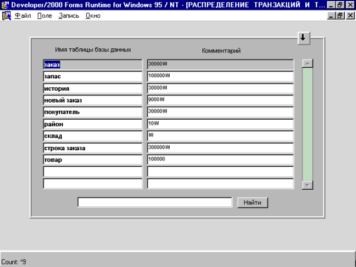Click the search input field beside Найти
The height and width of the screenshot is (267, 356).
click(x=155, y=202)
